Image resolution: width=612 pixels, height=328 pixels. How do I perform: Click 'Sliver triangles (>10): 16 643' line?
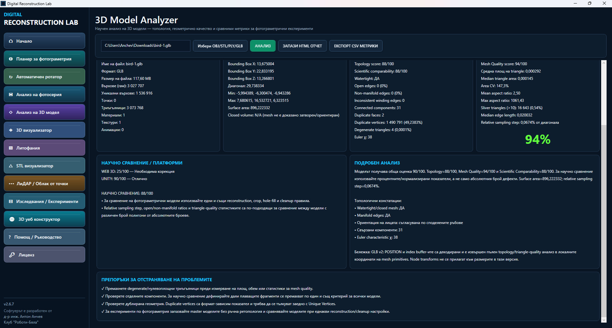click(x=512, y=108)
